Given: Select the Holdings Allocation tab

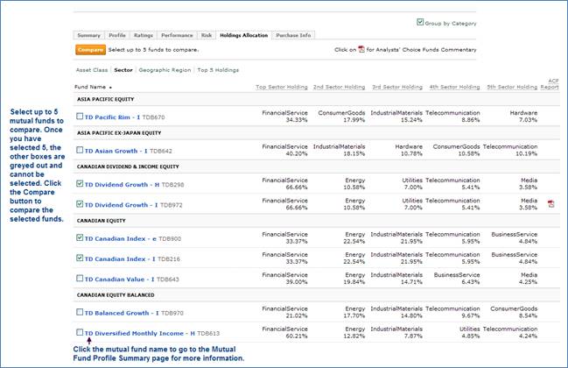Looking at the screenshot, I should 244,35.
